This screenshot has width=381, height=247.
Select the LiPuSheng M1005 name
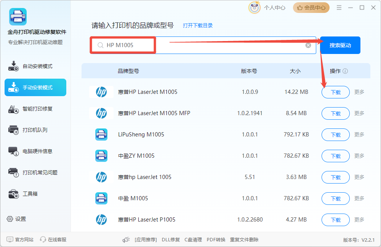141,135
